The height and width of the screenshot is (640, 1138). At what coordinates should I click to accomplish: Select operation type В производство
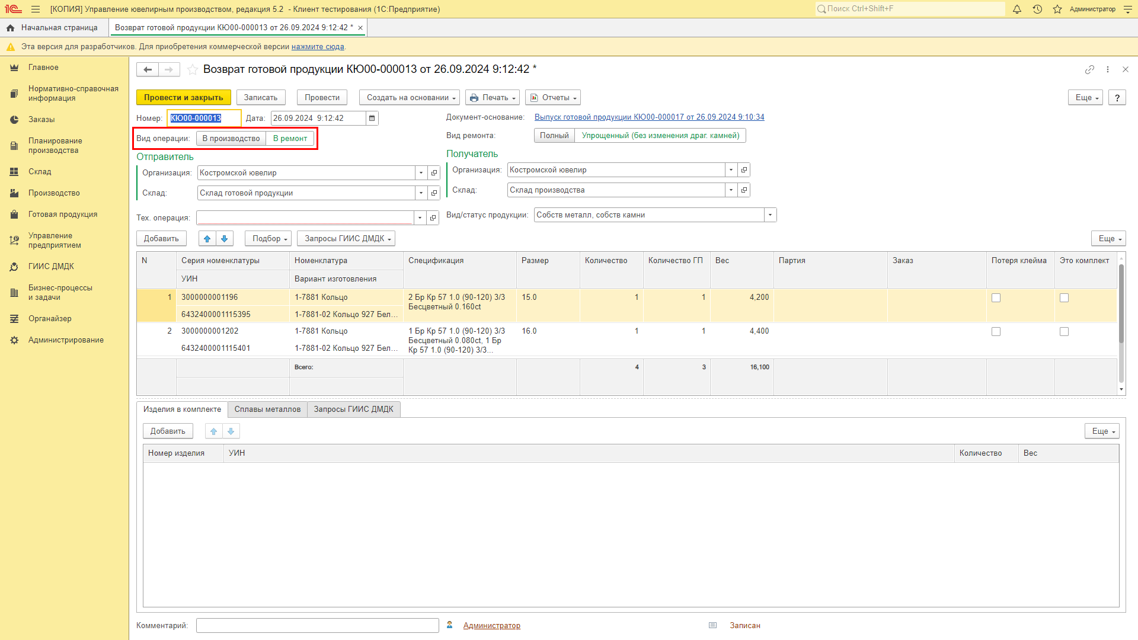231,139
